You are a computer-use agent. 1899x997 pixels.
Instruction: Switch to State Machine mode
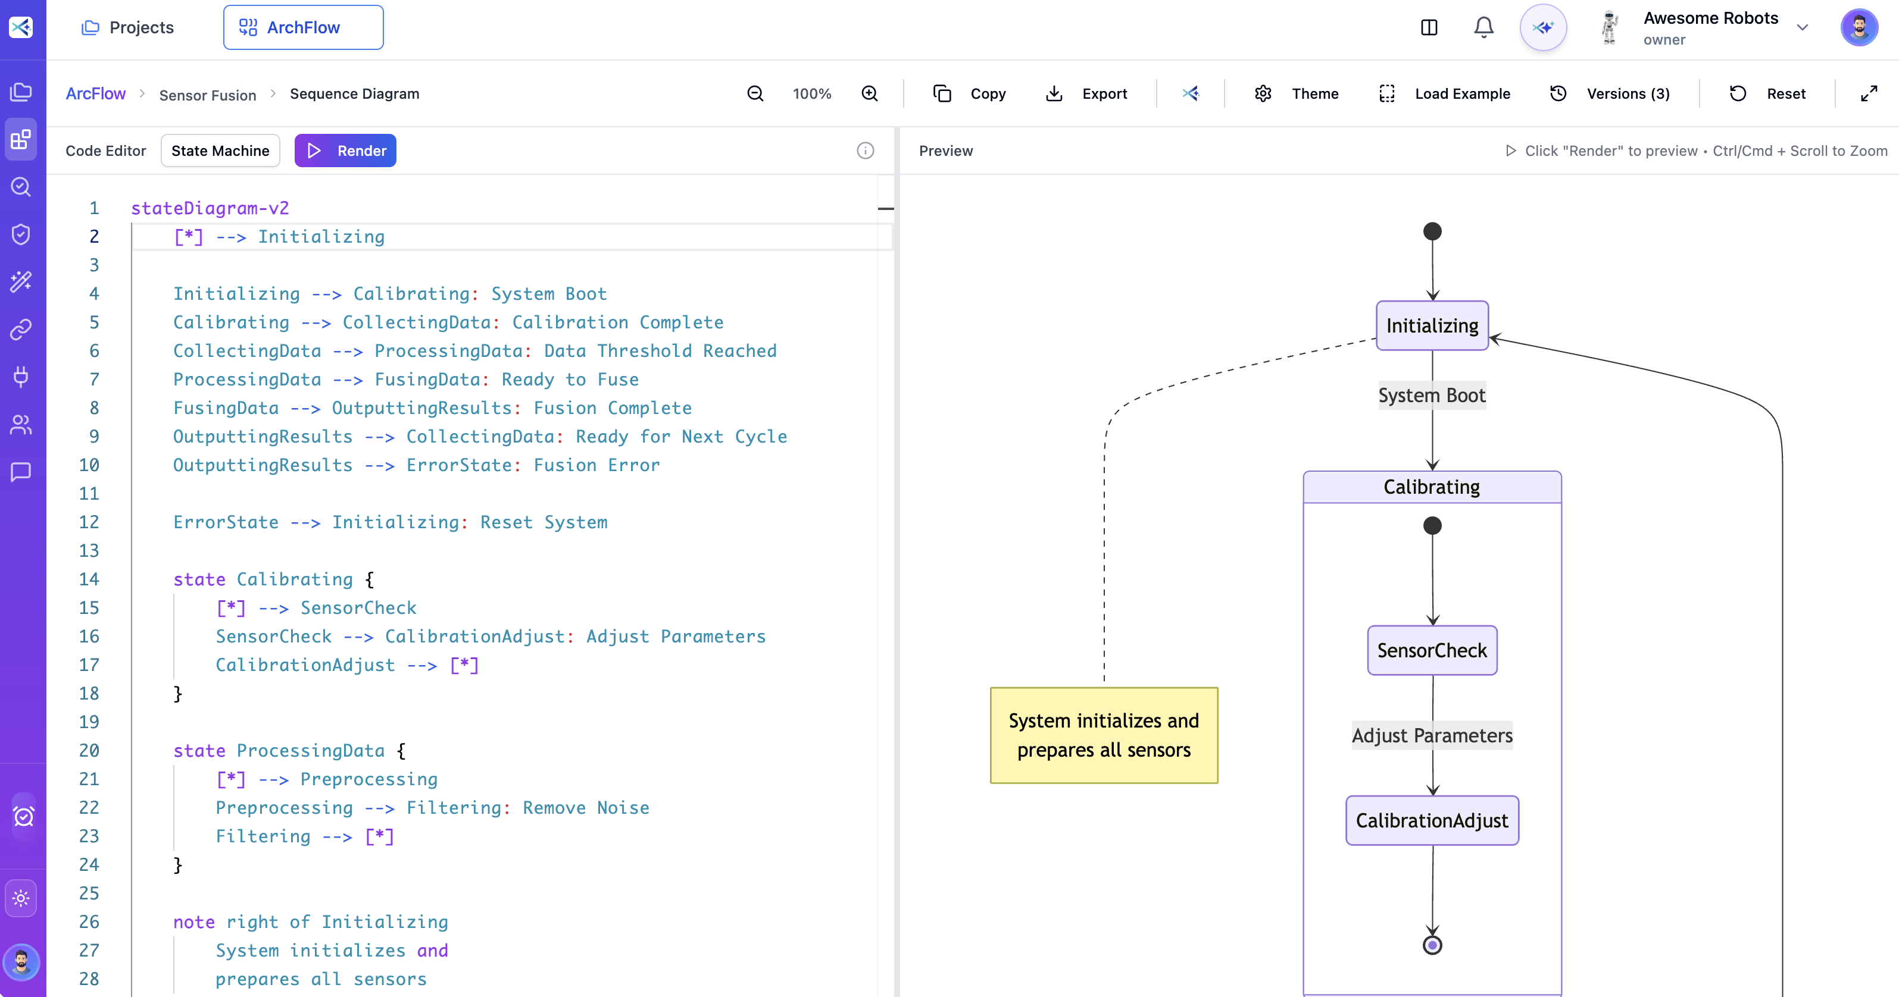(x=220, y=151)
